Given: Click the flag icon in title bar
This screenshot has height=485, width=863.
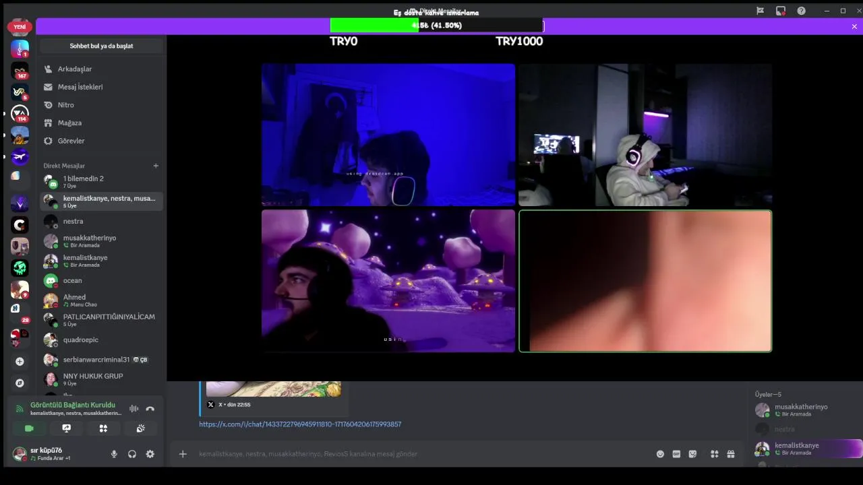Looking at the screenshot, I should point(760,11).
